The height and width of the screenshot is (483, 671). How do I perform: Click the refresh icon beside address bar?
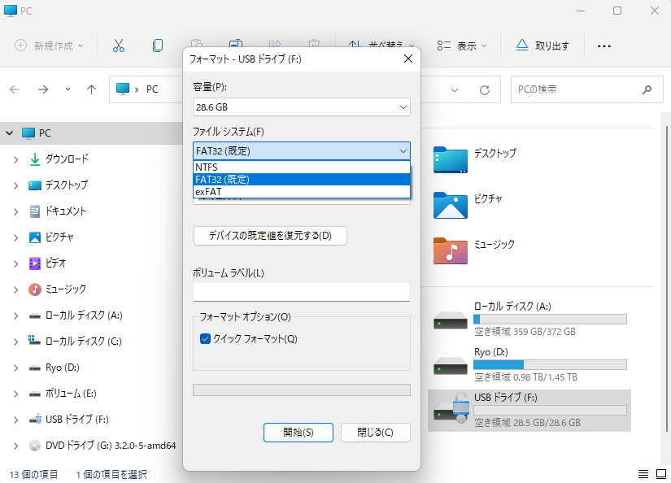[x=485, y=89]
